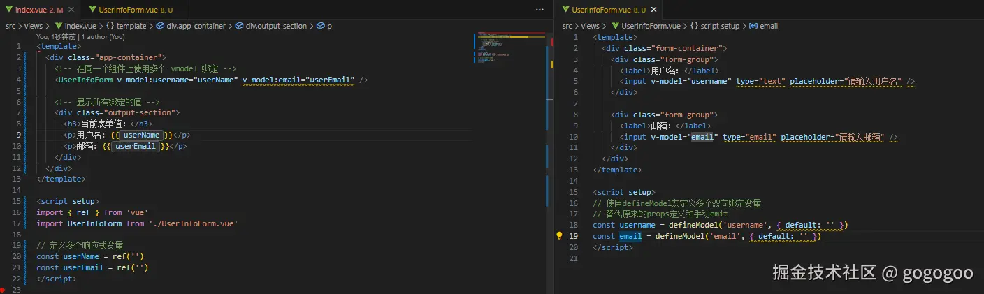Click the userName inline hint in template
Image resolution: width=984 pixels, height=294 pixels.
142,135
